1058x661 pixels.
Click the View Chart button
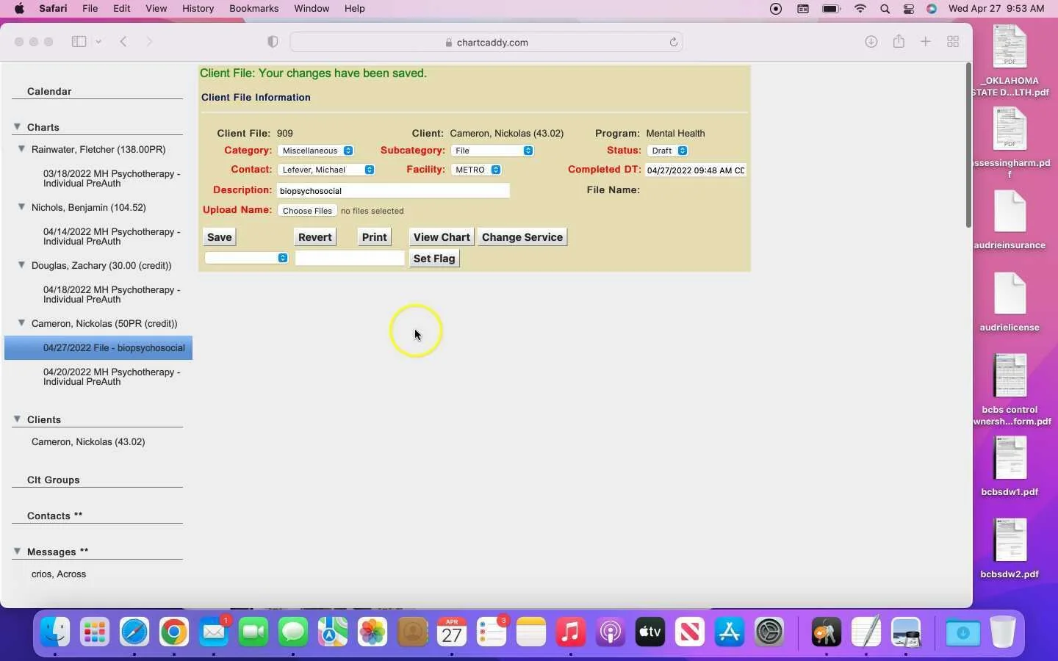442,237
